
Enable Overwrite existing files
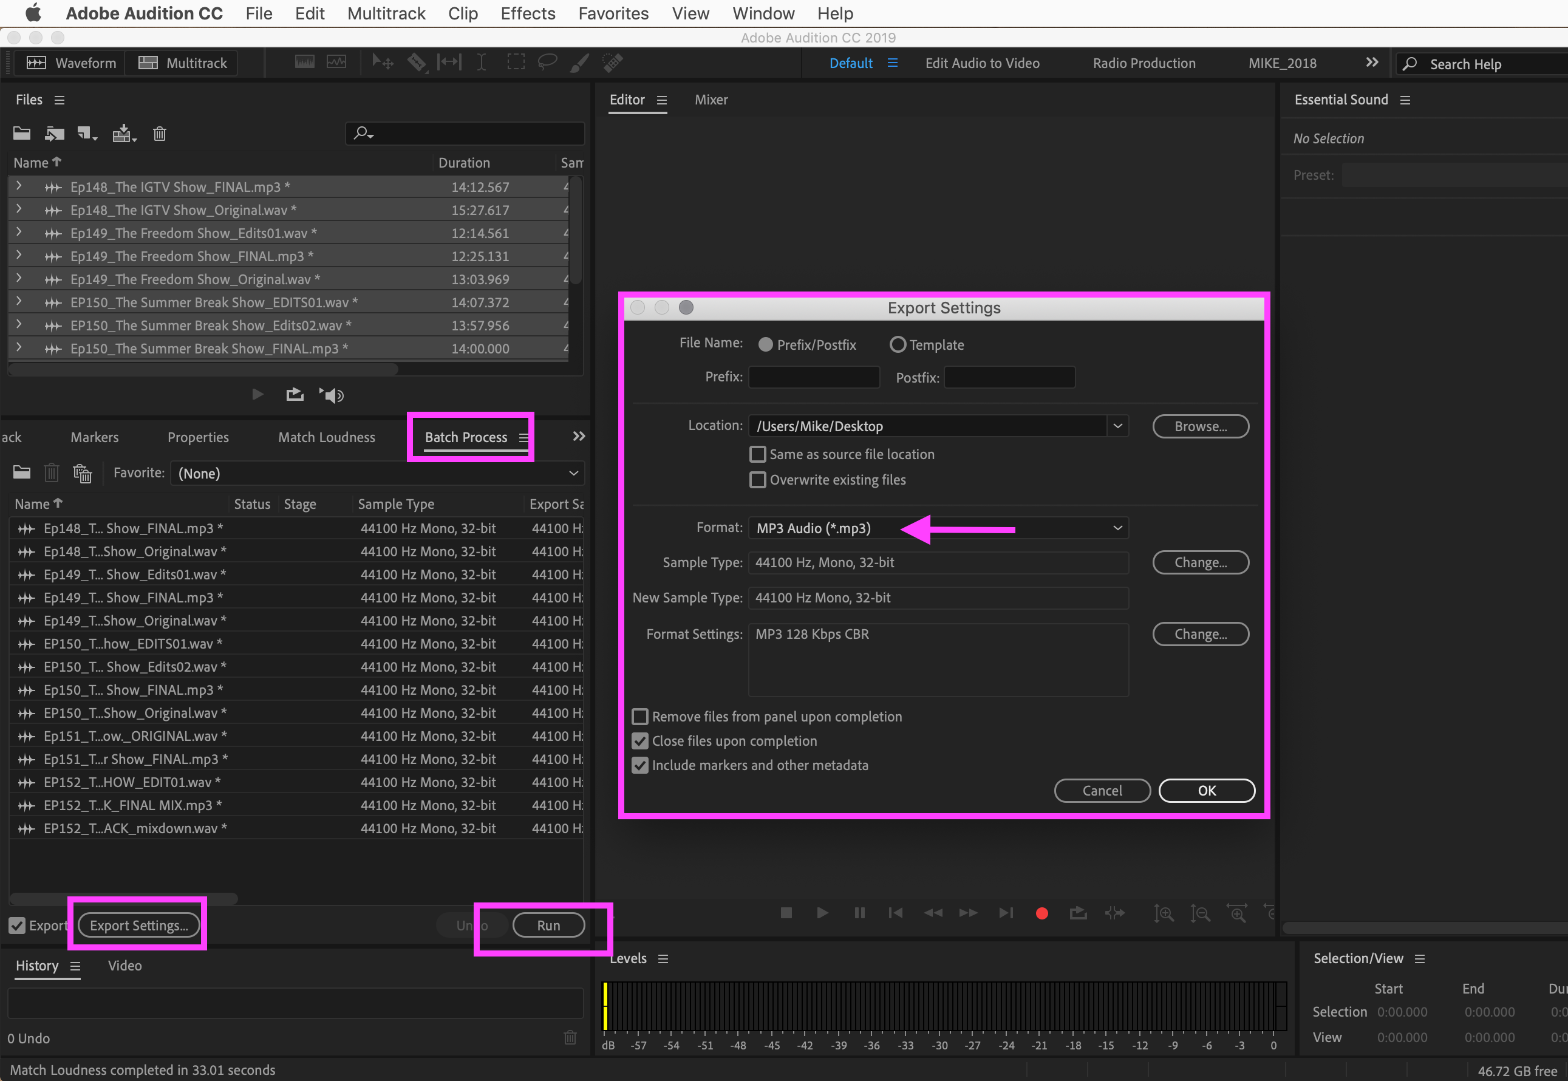pos(758,480)
